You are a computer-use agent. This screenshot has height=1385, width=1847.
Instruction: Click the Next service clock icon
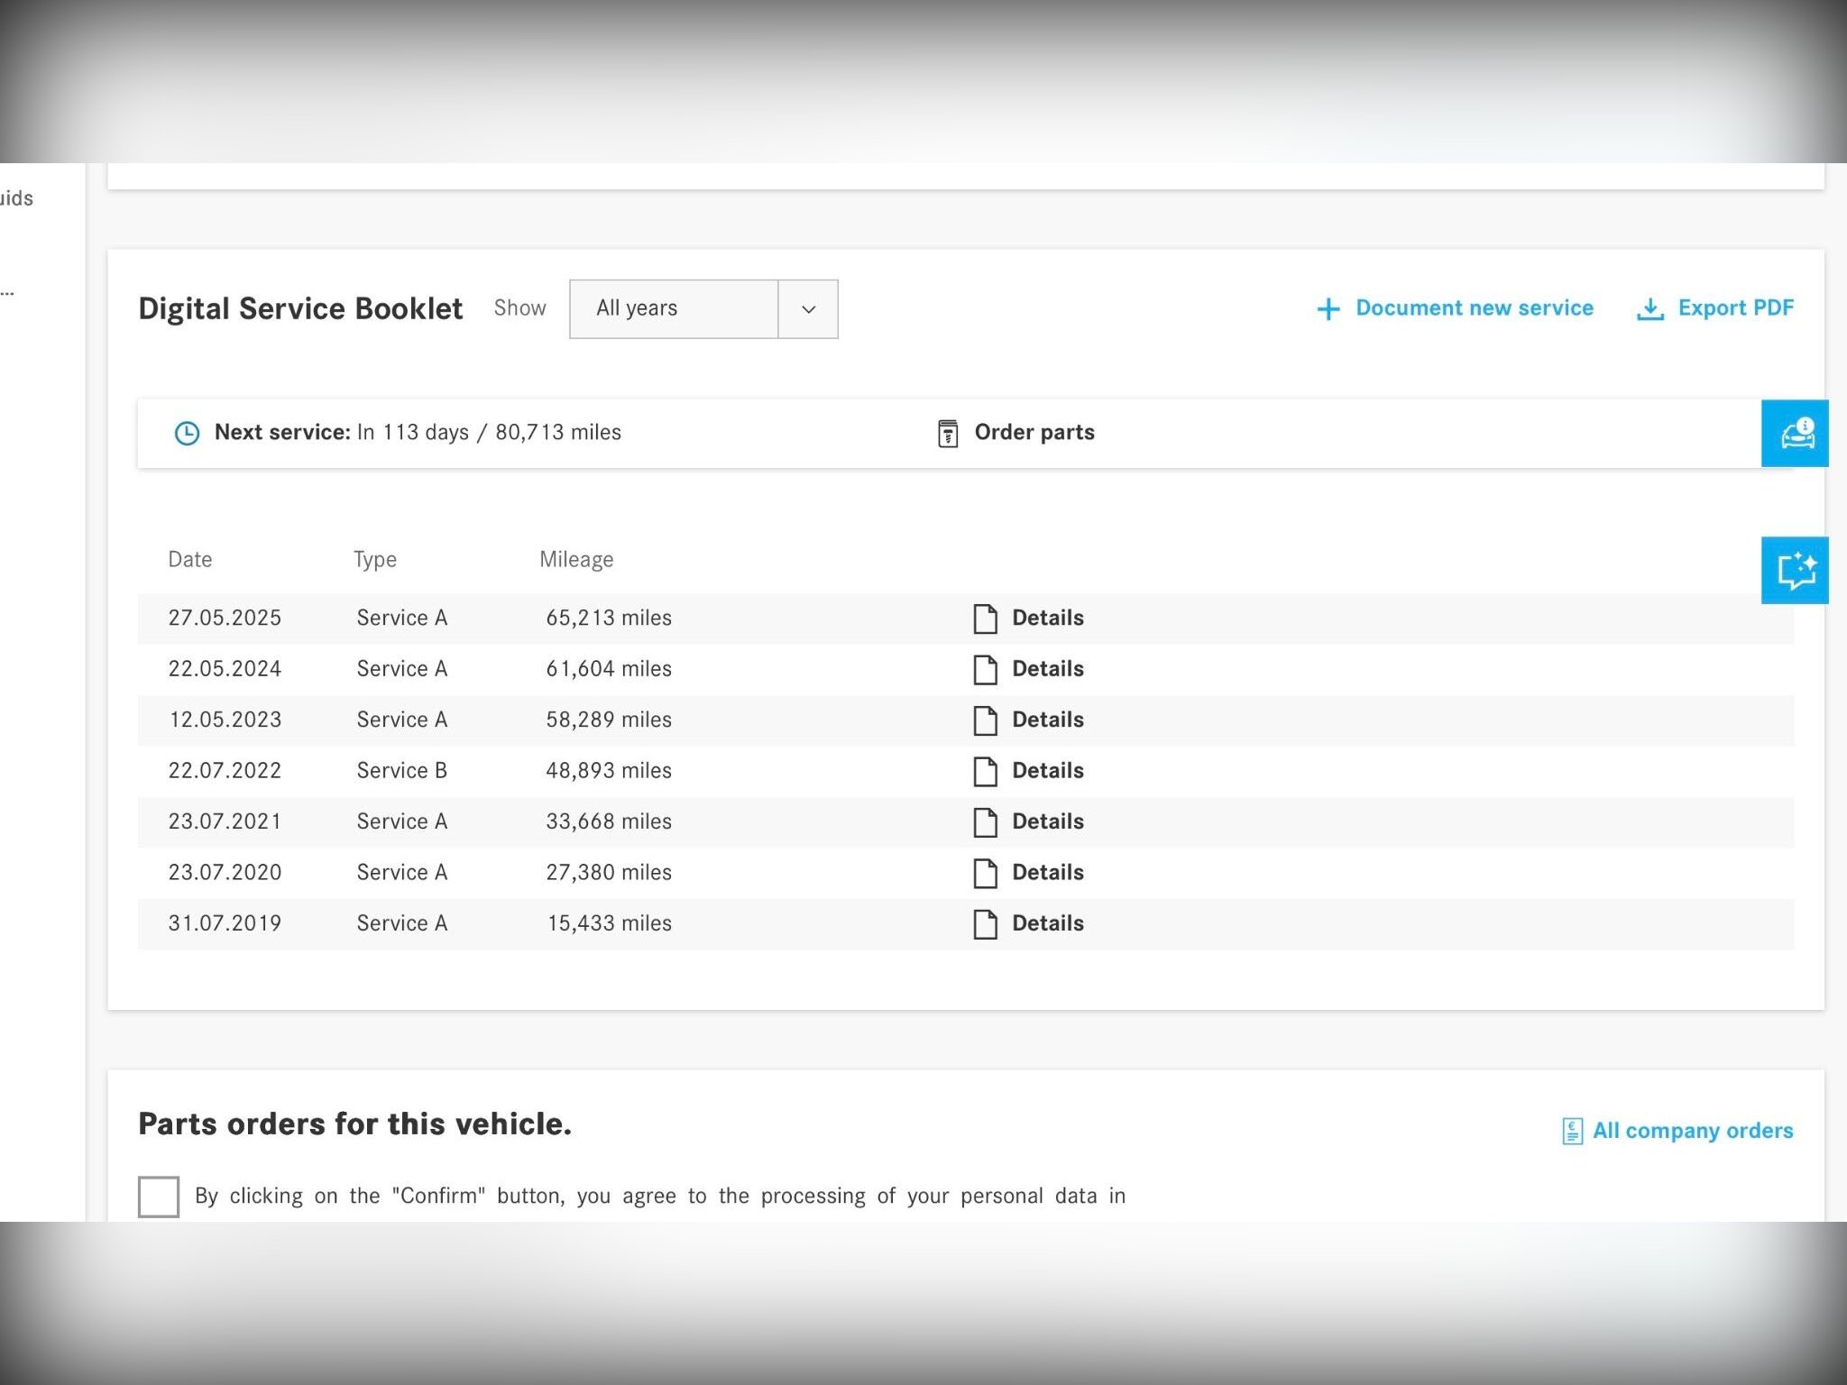(187, 433)
